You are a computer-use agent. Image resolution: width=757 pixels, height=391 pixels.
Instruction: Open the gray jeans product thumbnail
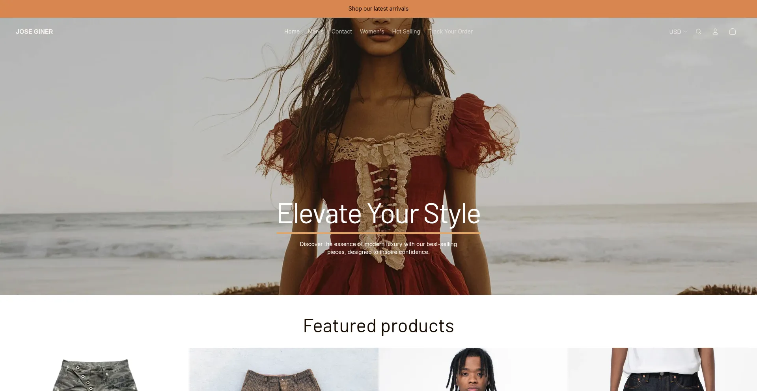click(95, 369)
